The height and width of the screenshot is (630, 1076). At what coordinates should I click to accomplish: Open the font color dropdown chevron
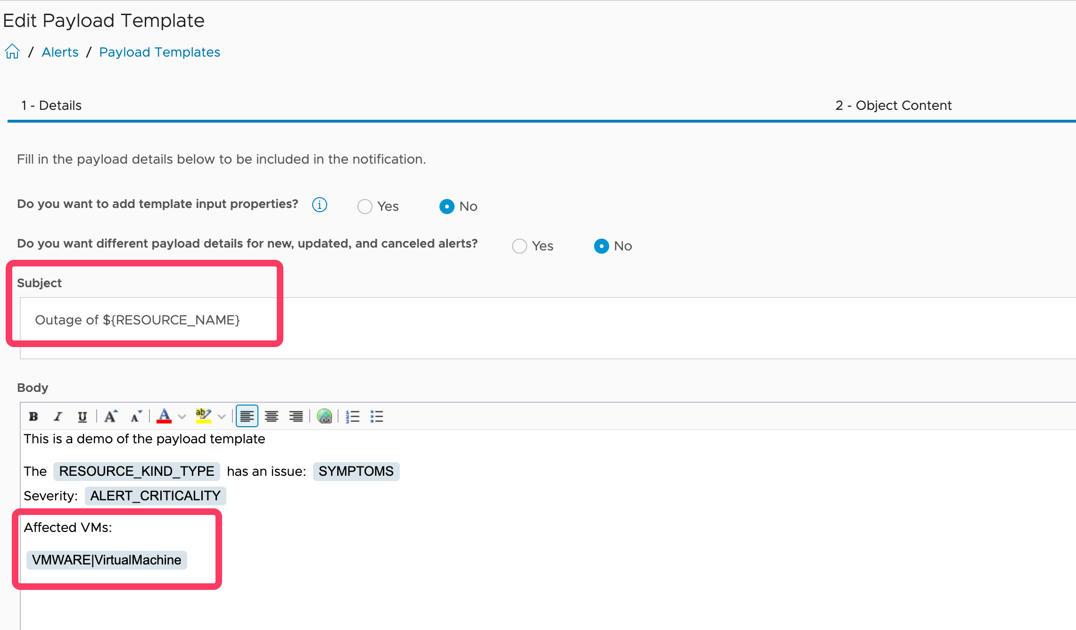pos(182,416)
